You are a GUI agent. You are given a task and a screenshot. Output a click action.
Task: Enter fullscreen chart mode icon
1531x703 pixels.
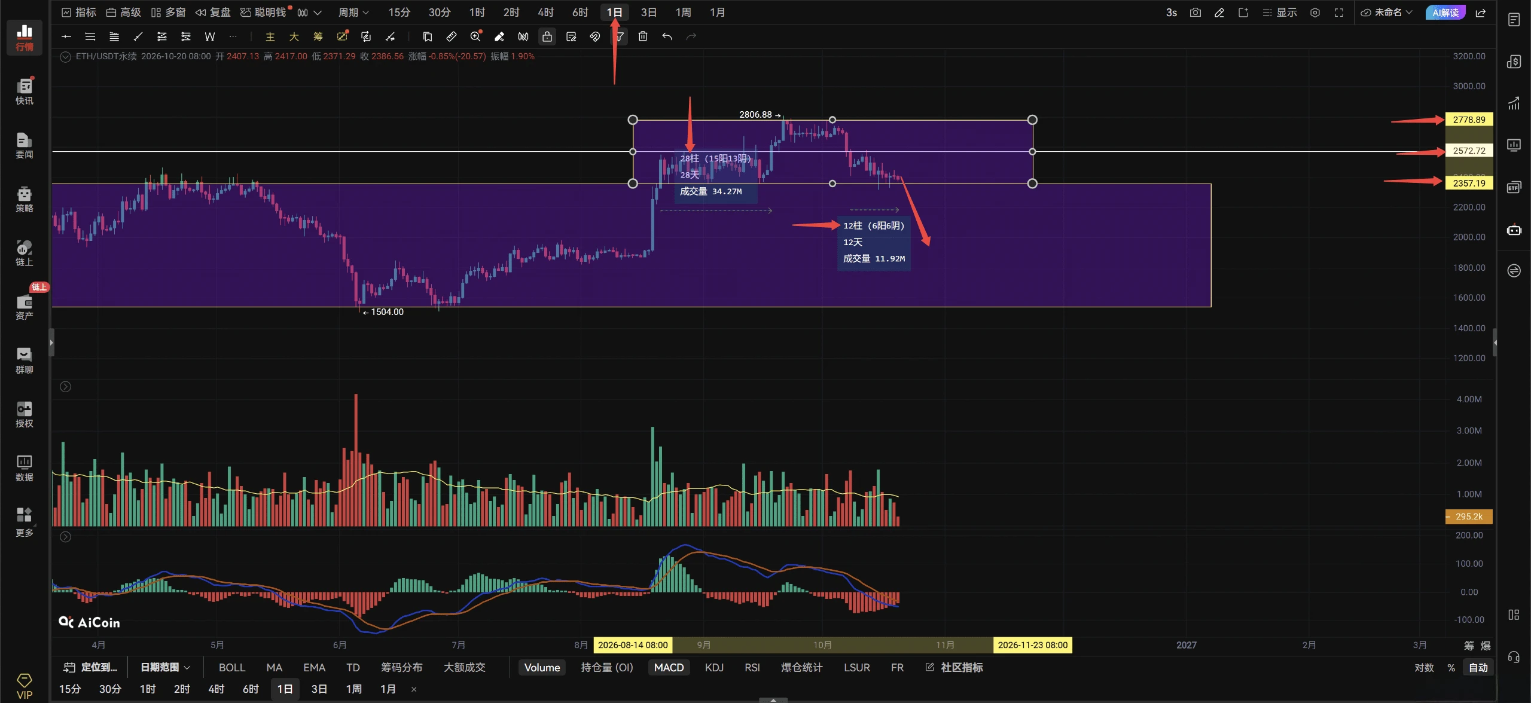coord(1339,13)
